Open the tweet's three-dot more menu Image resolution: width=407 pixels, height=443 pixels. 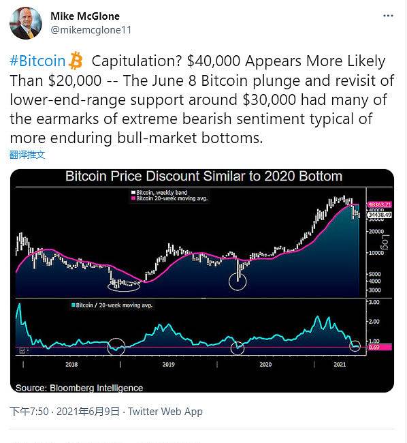pyautogui.click(x=388, y=16)
